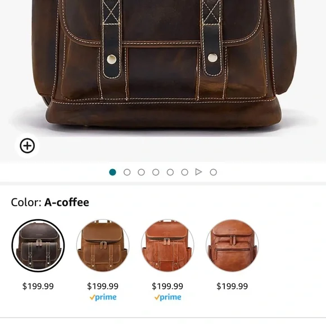
Task: Choose the swatch with the zippered front pocket
Action: pyautogui.click(x=232, y=246)
